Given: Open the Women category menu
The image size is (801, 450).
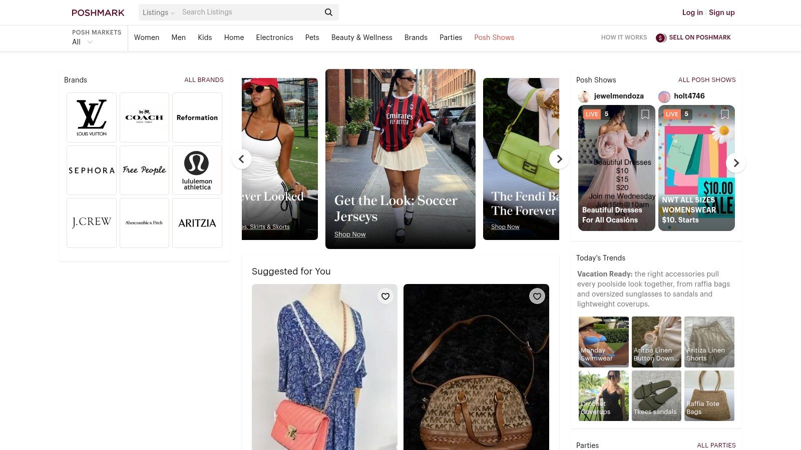Looking at the screenshot, I should [147, 37].
